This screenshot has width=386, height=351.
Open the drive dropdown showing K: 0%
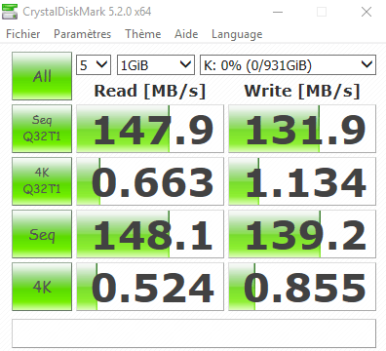(288, 65)
